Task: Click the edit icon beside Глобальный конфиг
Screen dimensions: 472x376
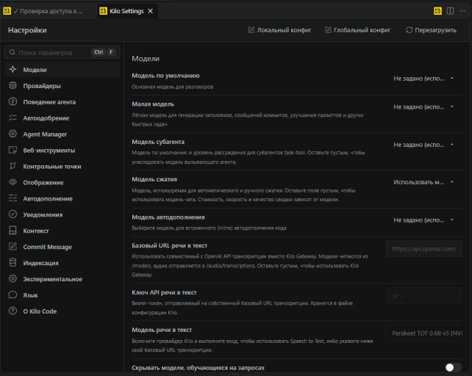Action: click(328, 30)
